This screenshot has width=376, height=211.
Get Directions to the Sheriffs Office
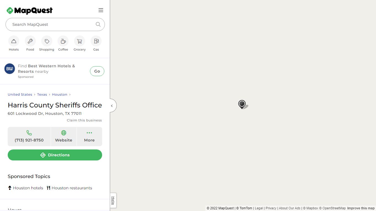point(55,155)
